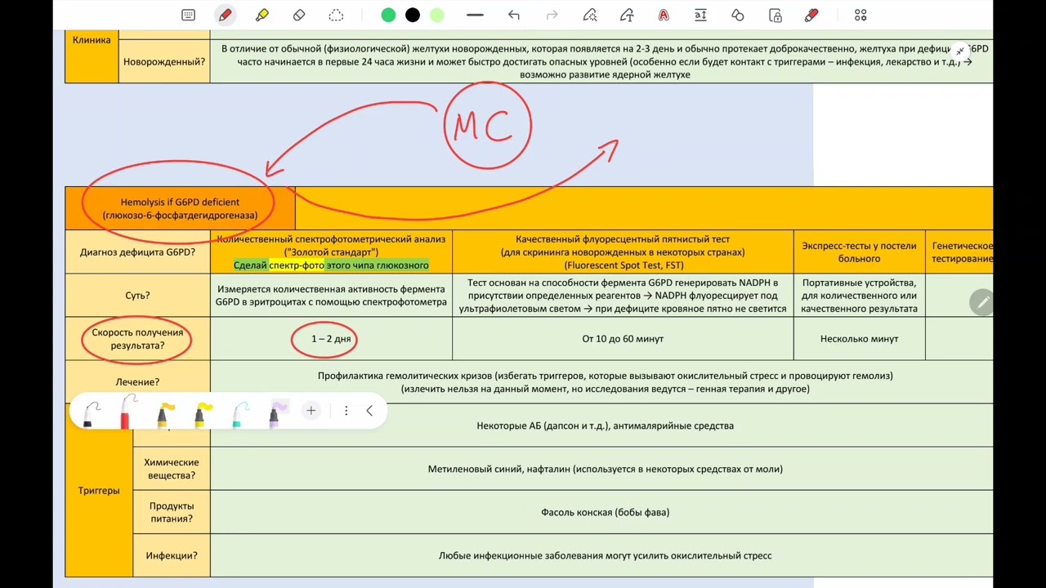Switch to keyboard text input mode
The image size is (1046, 588).
point(189,15)
